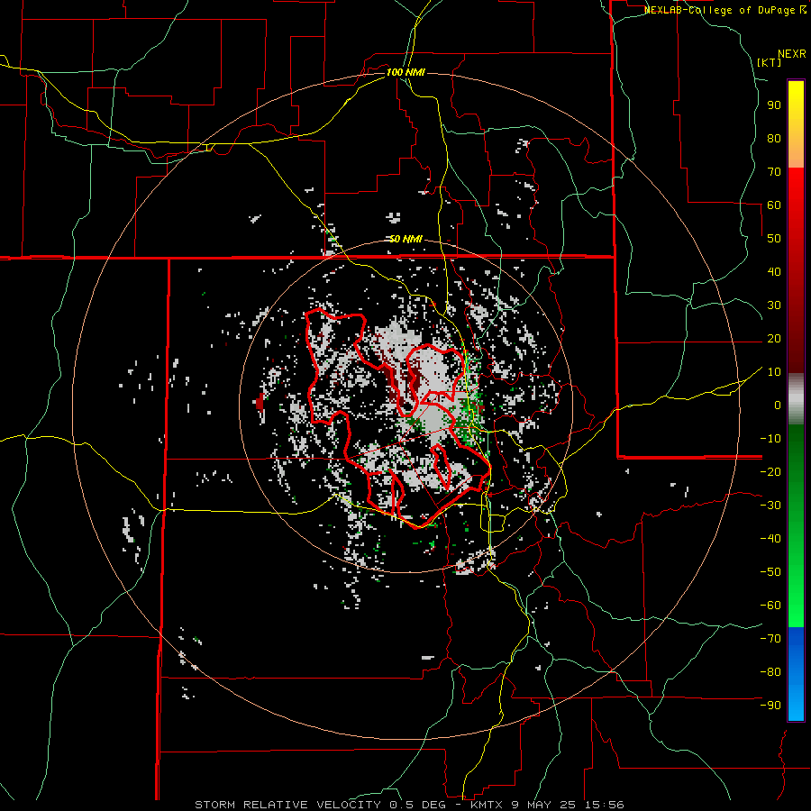This screenshot has width=811, height=811.
Task: Click the NEXR label above the color bar
Action: tap(792, 54)
